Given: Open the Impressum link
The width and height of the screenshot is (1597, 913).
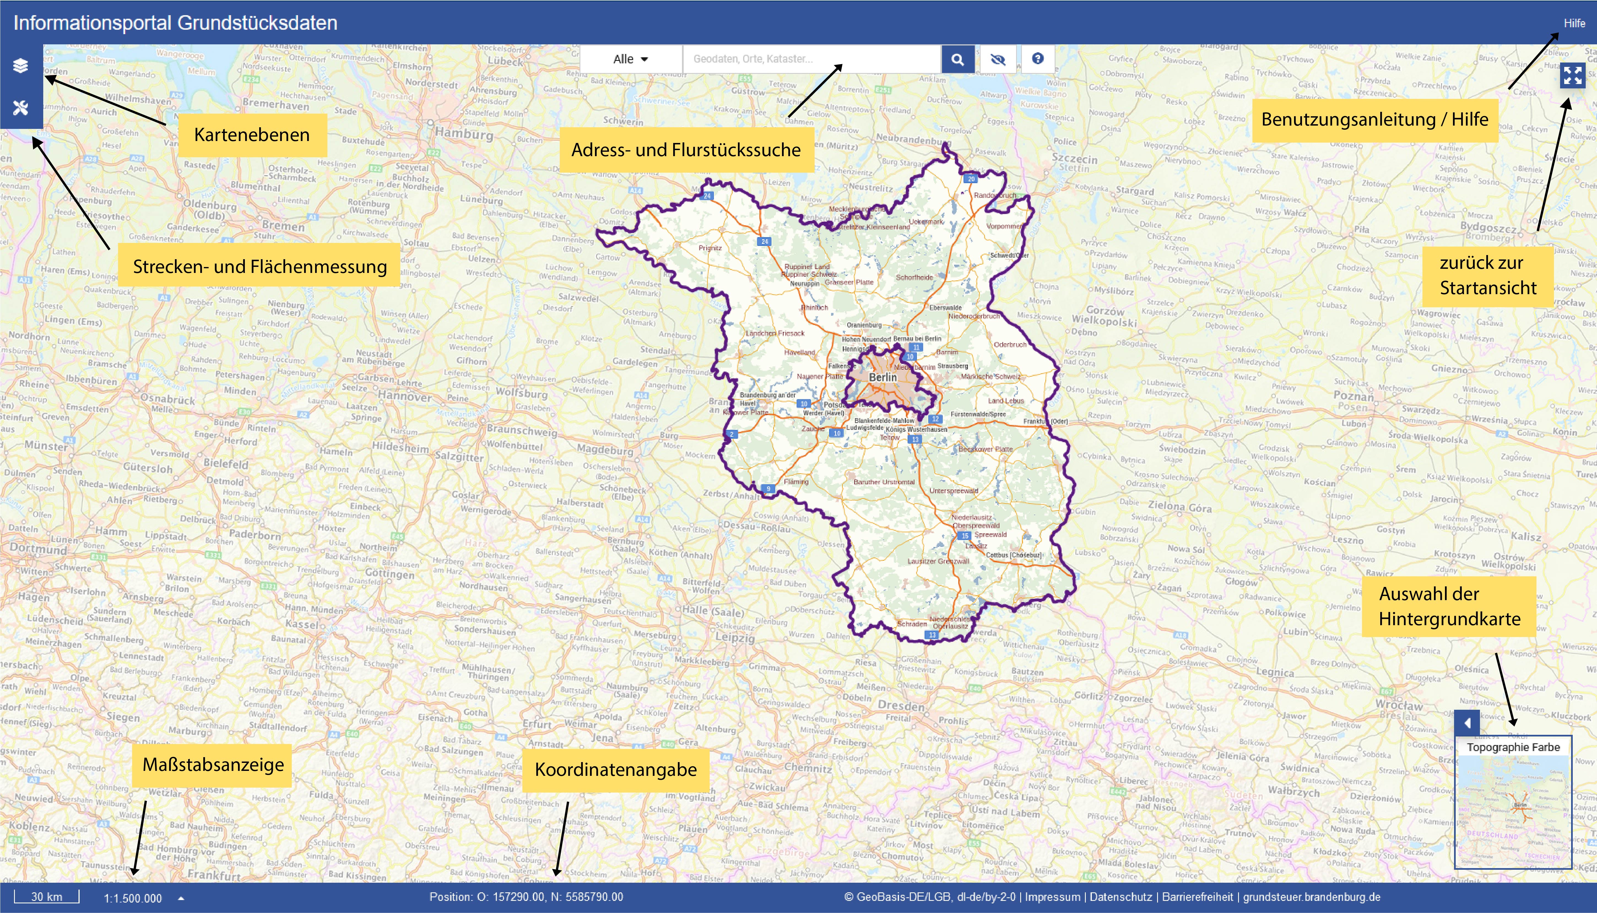Looking at the screenshot, I should pyautogui.click(x=1052, y=897).
